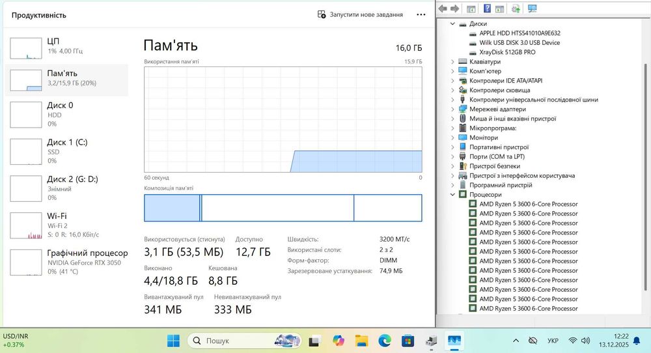Viewport: 651px width, 353px height.
Task: Toggle action pane icon in Device Manager toolbar
Action: [x=499, y=8]
